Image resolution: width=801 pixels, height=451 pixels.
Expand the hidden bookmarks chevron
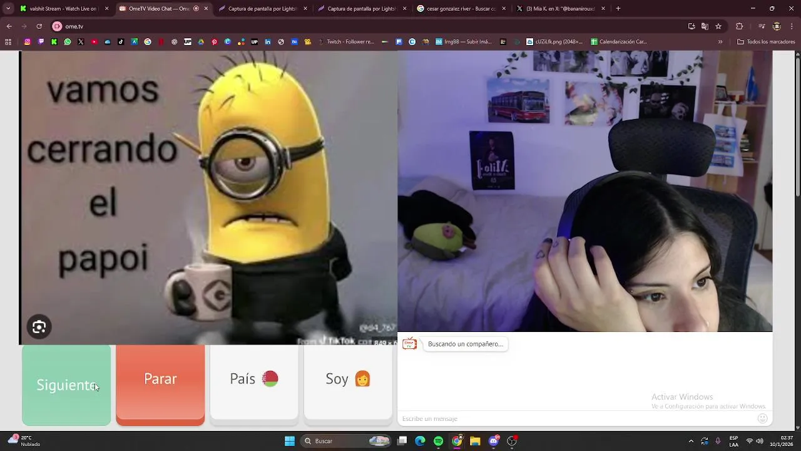click(x=720, y=42)
